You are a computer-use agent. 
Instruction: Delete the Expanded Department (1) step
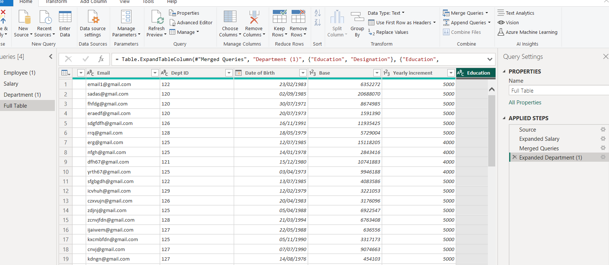pyautogui.click(x=515, y=157)
